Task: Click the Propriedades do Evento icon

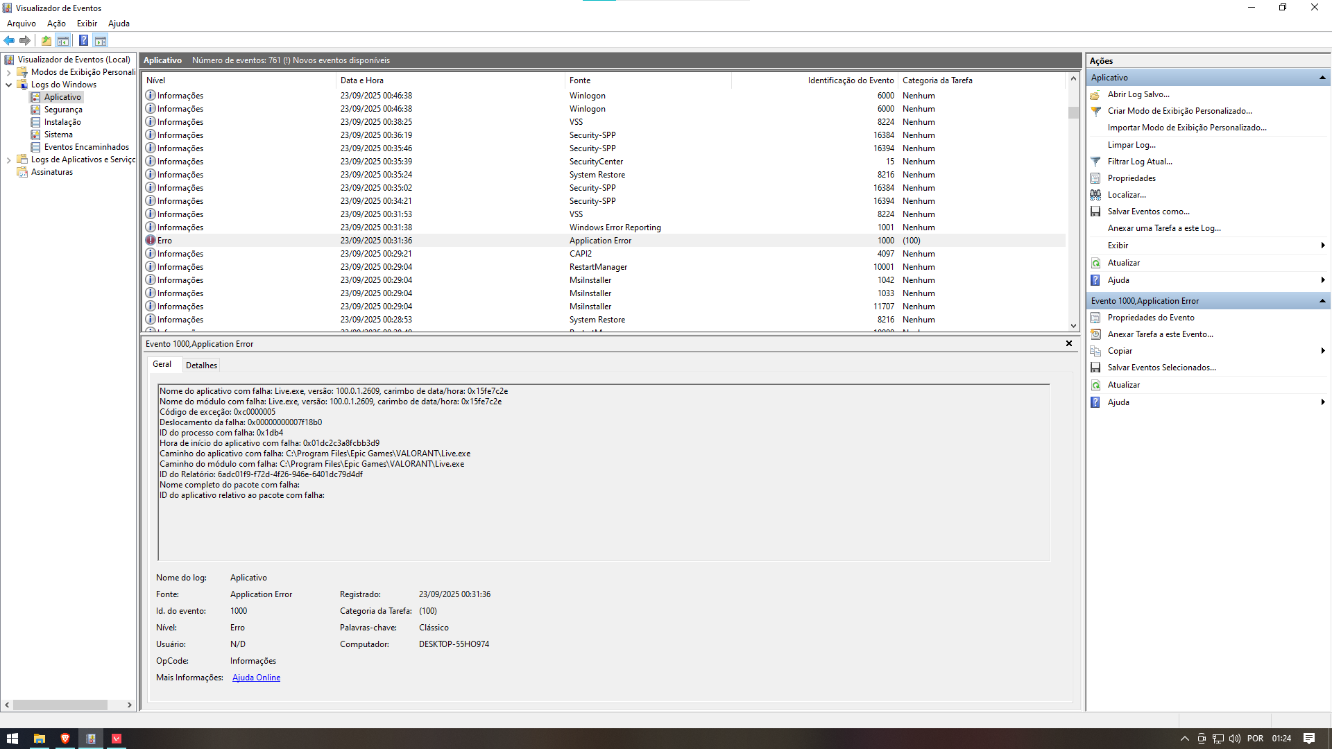Action: pos(1095,318)
